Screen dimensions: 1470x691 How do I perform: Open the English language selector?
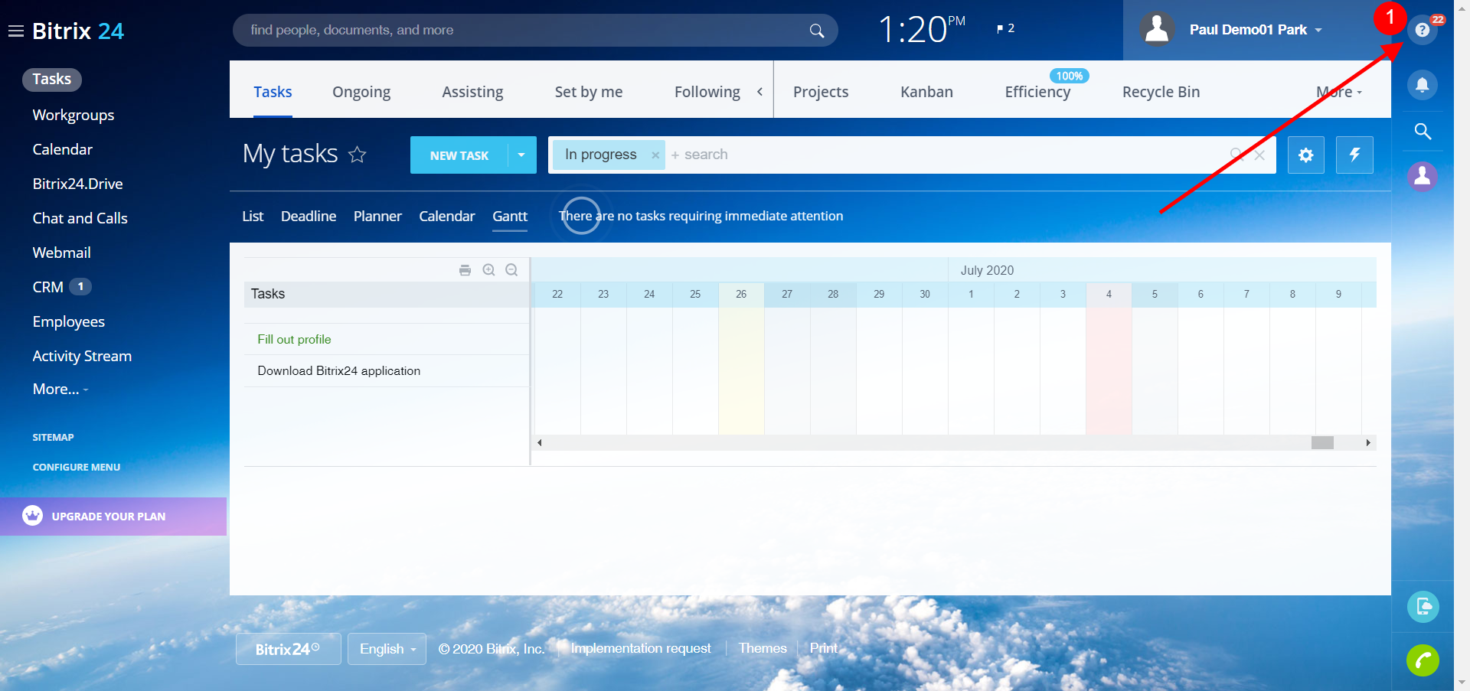387,649
